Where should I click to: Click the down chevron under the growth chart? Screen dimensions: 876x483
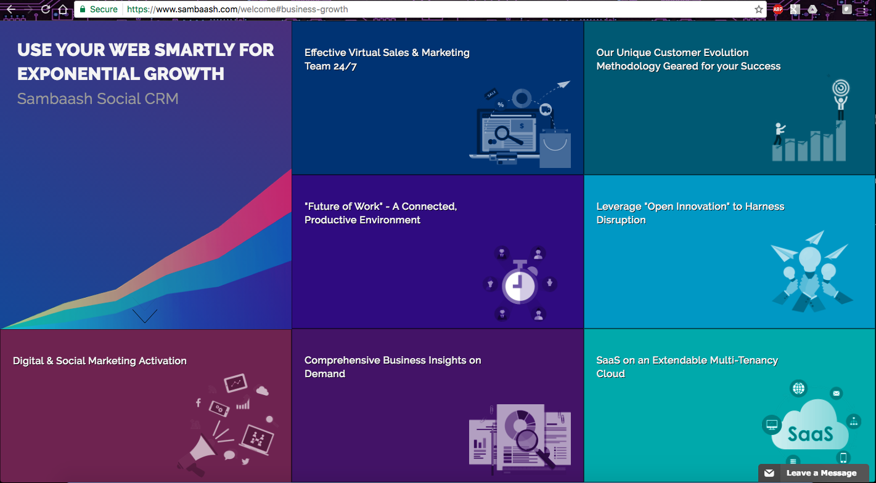(145, 316)
